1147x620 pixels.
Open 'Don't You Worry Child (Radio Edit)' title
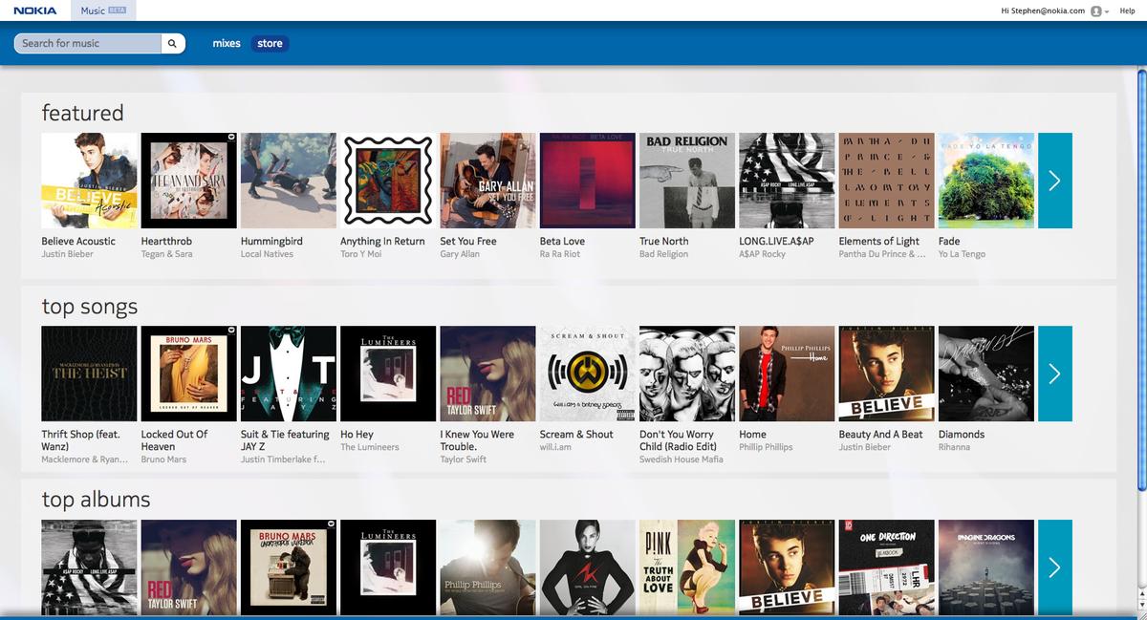click(x=678, y=440)
